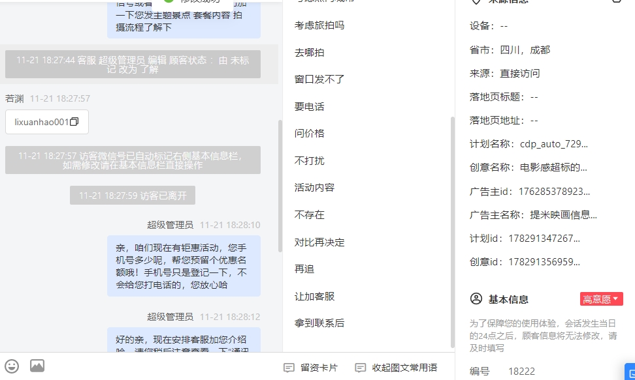Select quick phrase 去哪拍
Screen dimensions: 635x380
309,52
